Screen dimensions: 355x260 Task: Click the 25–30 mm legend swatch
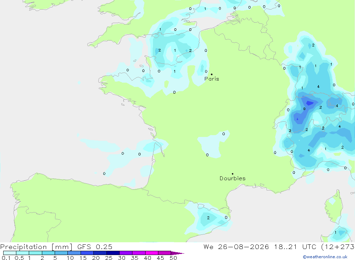pos(113,253)
